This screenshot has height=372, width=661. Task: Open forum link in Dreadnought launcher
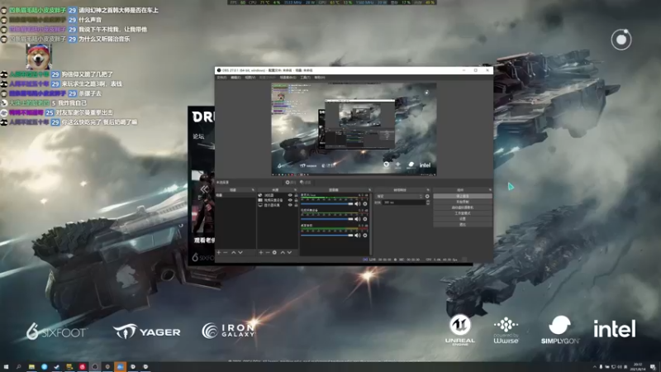click(198, 136)
